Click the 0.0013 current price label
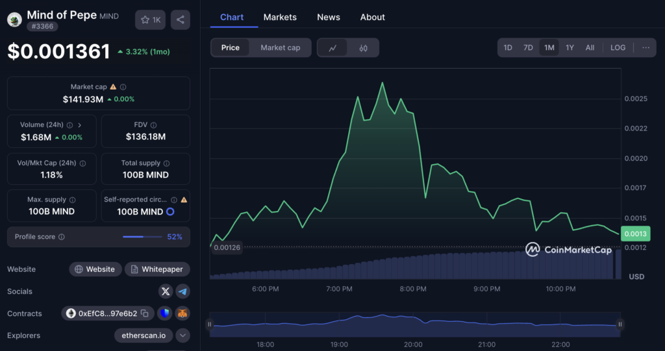 [635, 234]
